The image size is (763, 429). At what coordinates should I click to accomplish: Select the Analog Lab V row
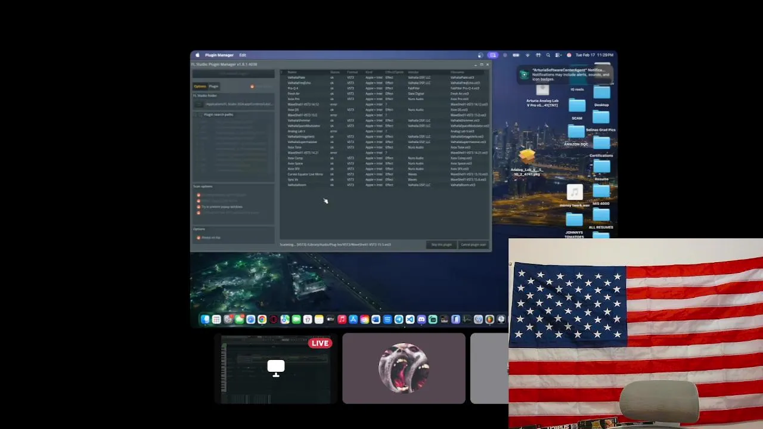tap(384, 131)
